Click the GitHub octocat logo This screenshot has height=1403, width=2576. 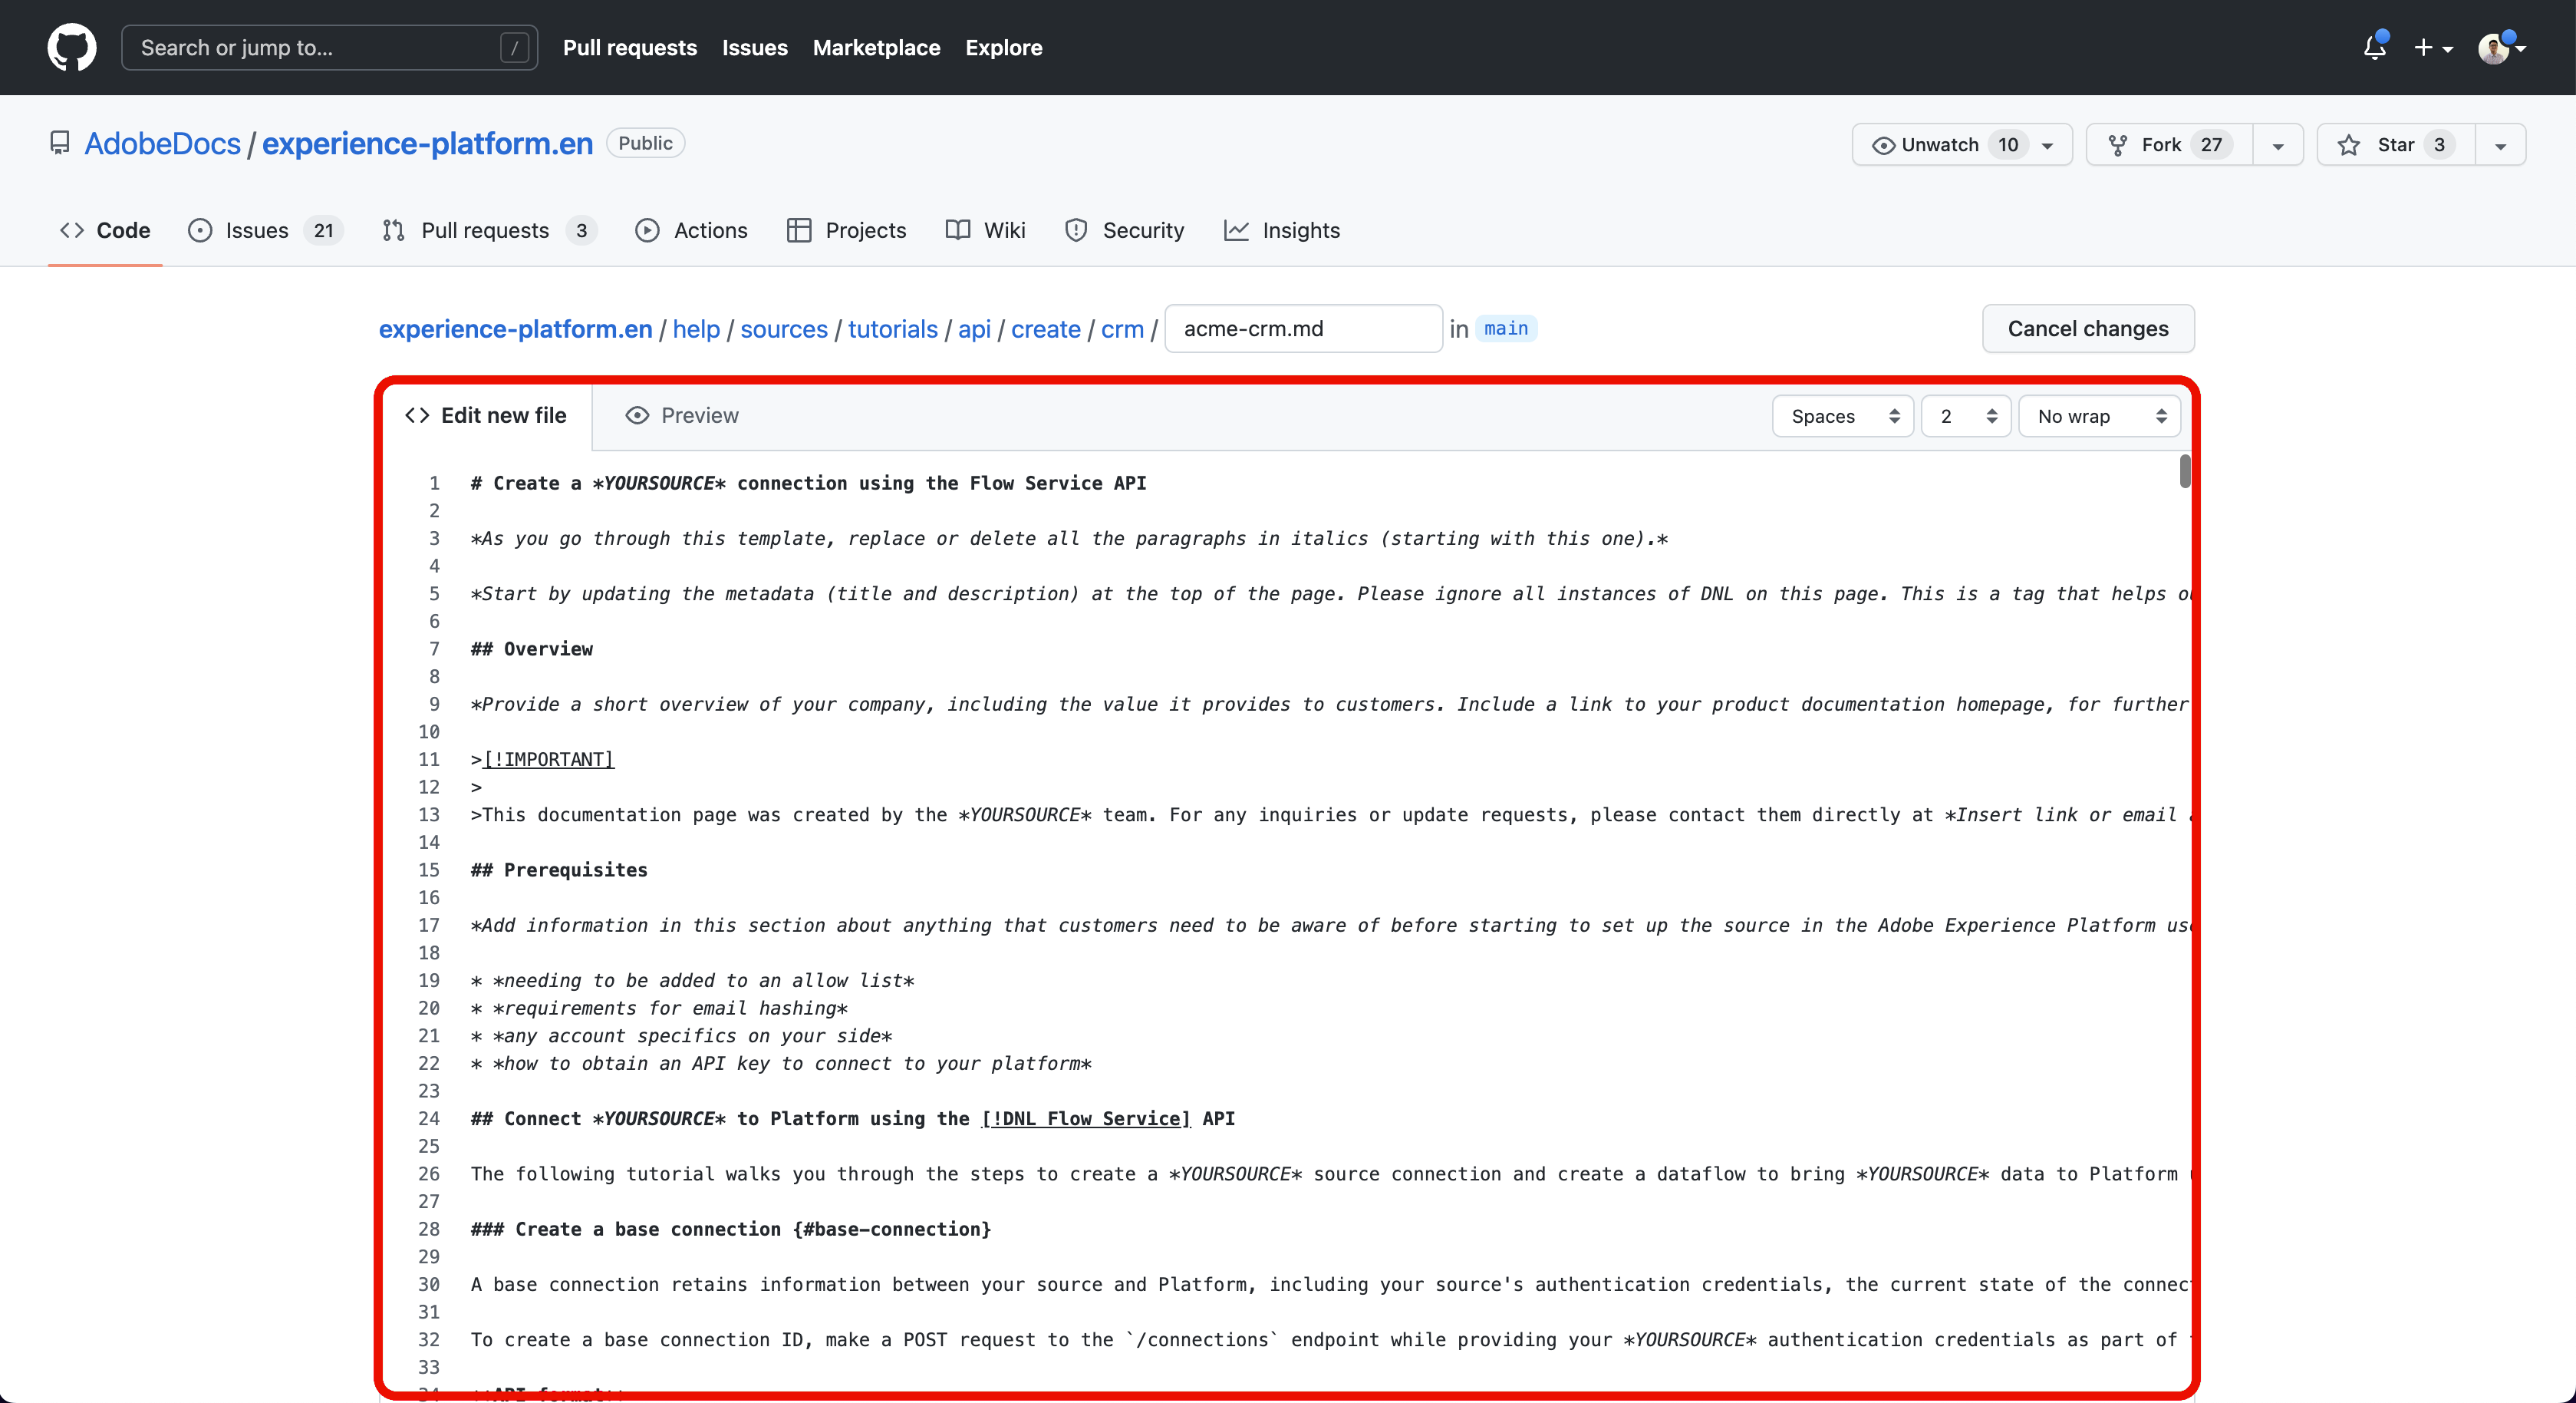coord(72,47)
